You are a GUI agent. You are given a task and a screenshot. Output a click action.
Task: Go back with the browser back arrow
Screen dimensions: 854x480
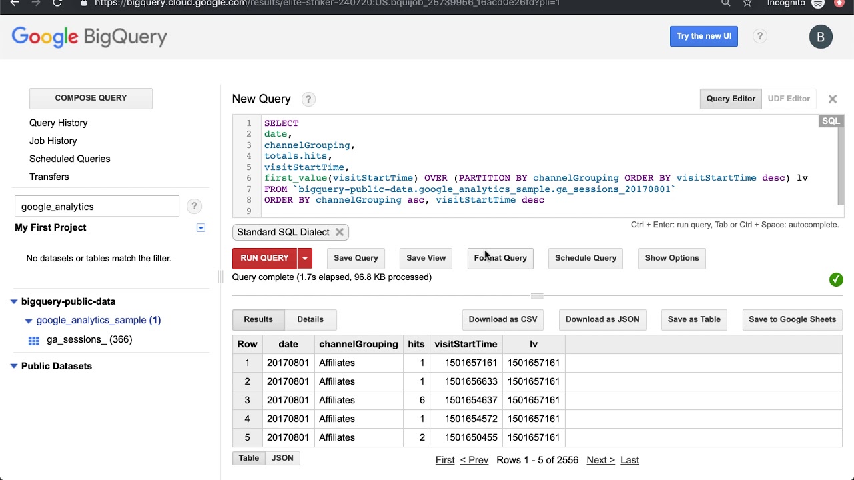click(15, 3)
